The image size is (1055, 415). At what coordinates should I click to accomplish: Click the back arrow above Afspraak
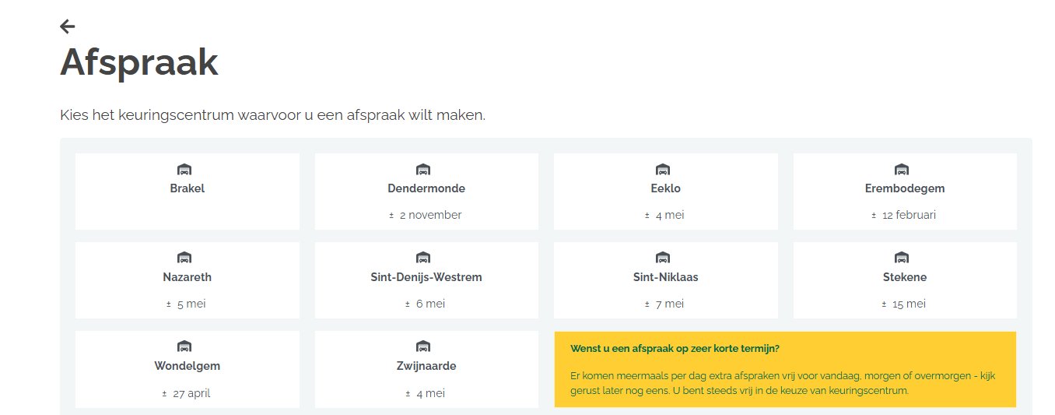point(68,26)
